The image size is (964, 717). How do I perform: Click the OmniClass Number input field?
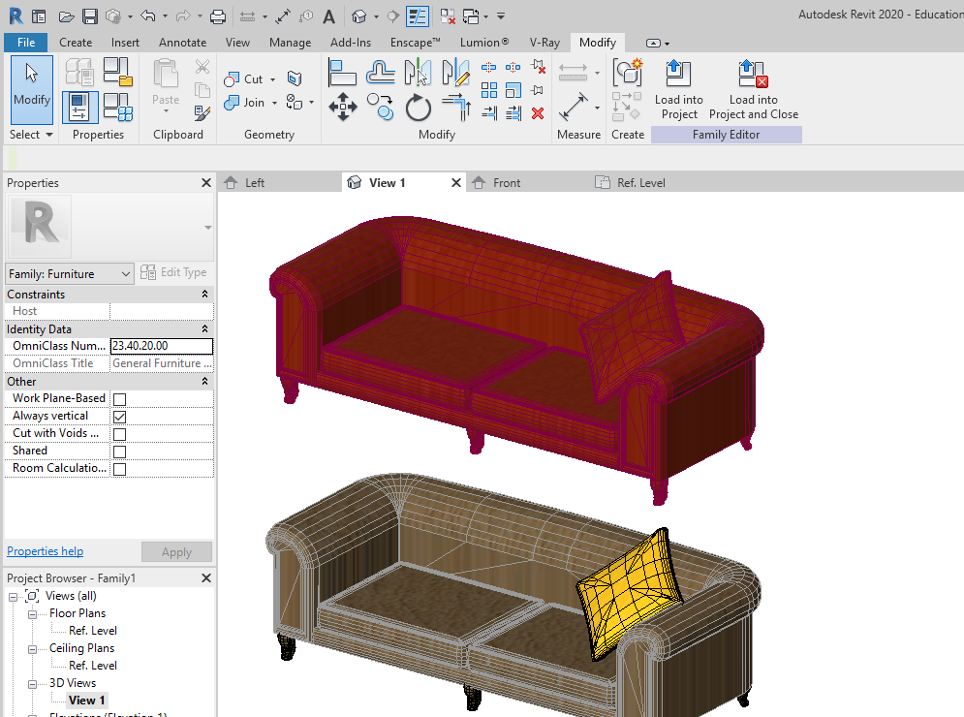coord(161,346)
